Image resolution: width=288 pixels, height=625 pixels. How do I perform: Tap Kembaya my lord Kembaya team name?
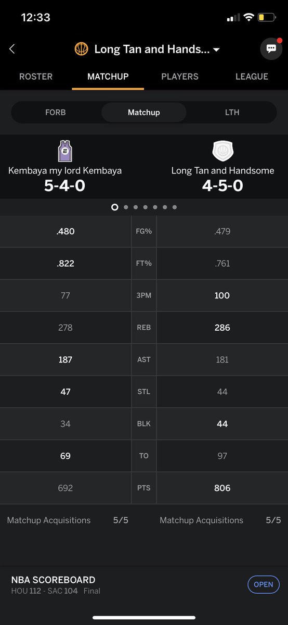point(65,170)
